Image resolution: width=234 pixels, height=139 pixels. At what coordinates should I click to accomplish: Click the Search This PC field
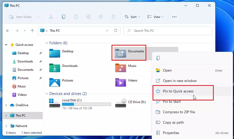point(168,31)
